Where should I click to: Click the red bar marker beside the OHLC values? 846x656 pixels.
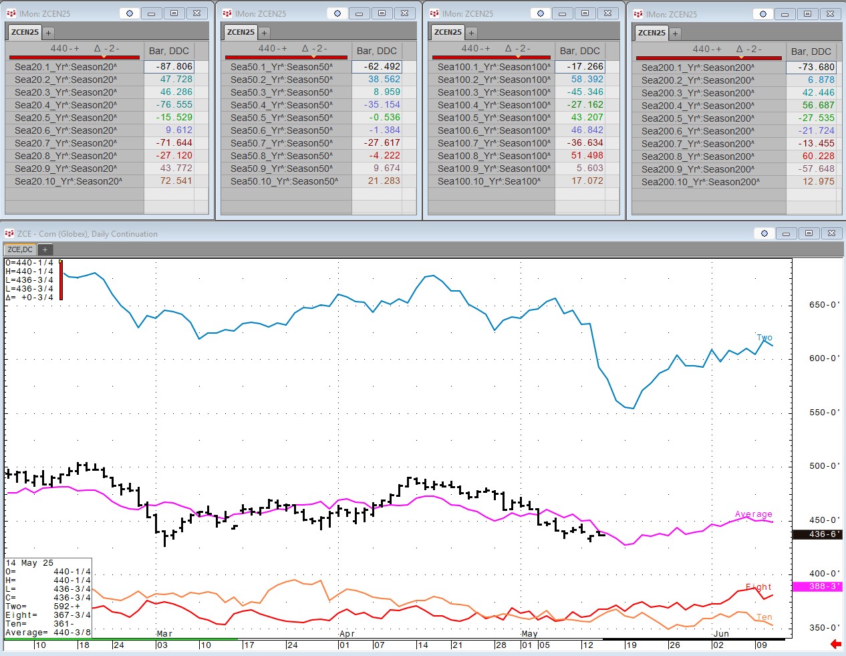(x=61, y=280)
